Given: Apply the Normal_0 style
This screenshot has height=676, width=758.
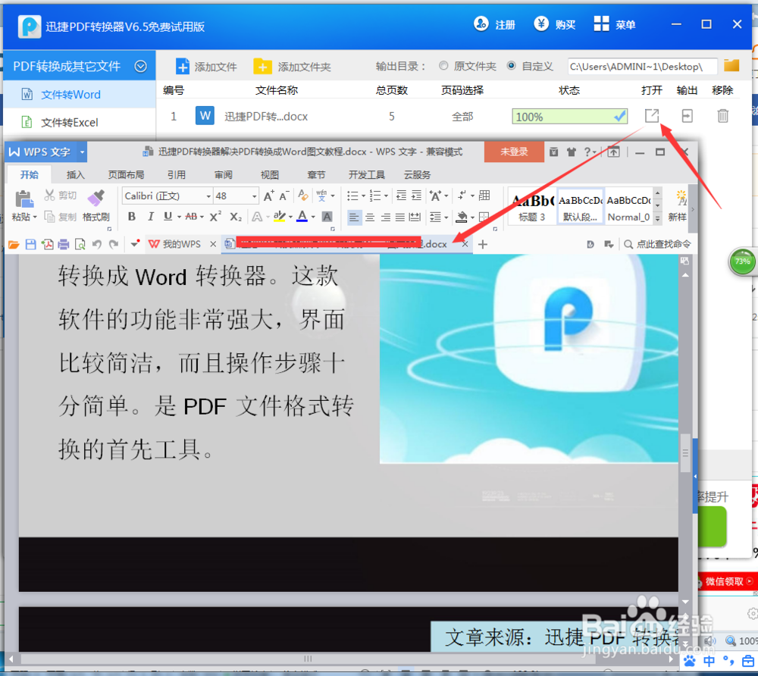Looking at the screenshot, I should (x=628, y=206).
